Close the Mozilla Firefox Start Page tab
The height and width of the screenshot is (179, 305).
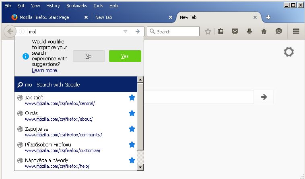coord(86,17)
